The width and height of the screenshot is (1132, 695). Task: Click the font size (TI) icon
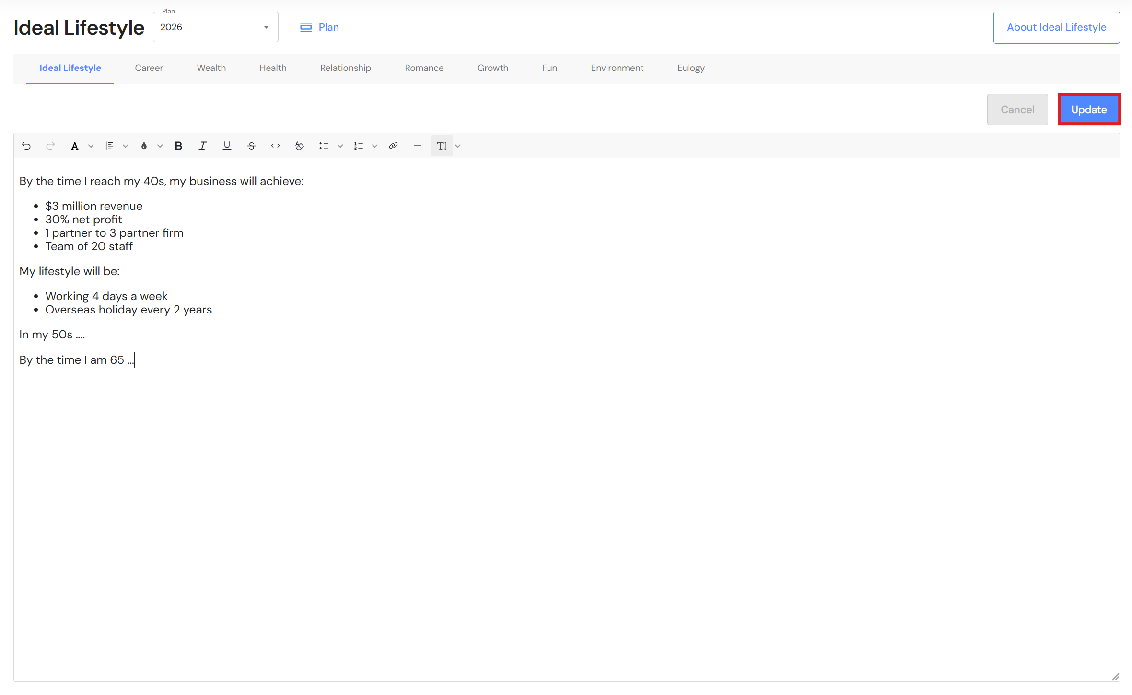pyautogui.click(x=442, y=146)
